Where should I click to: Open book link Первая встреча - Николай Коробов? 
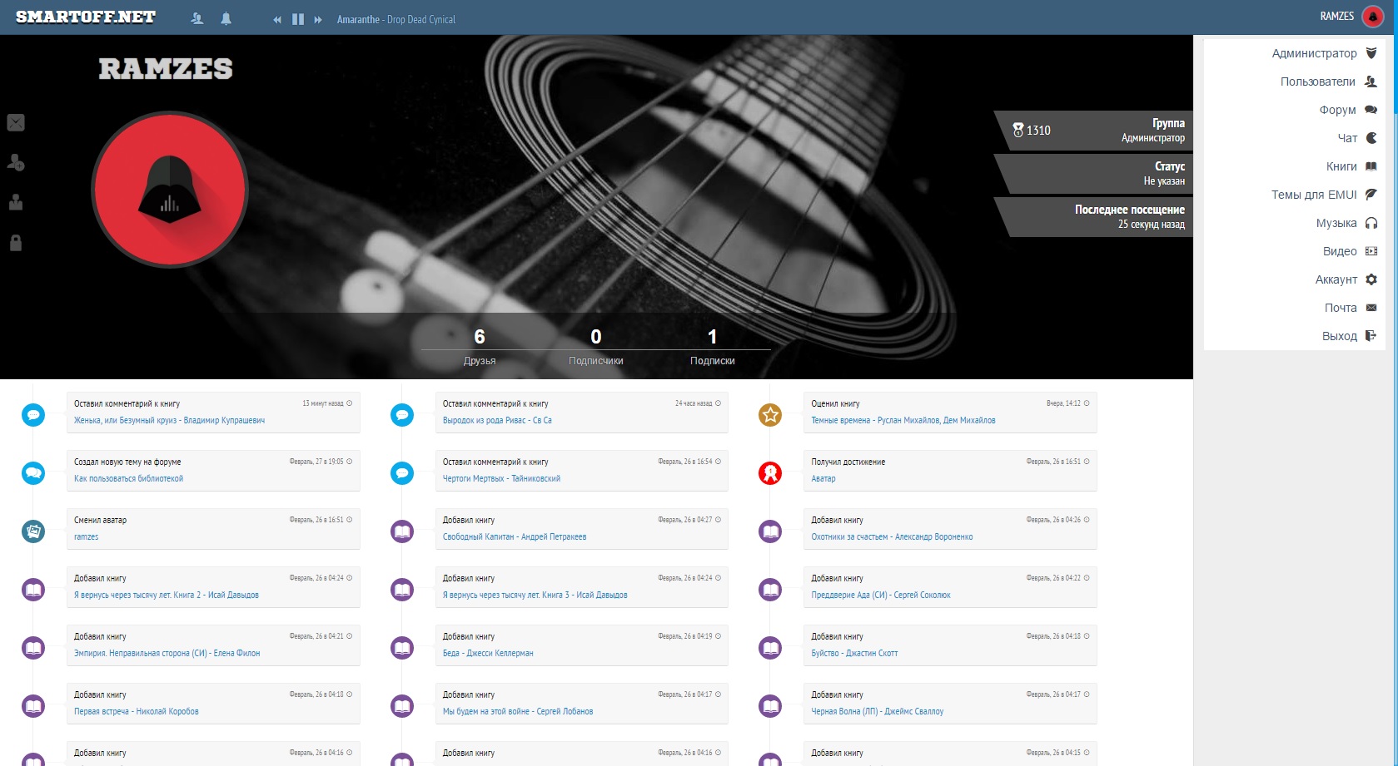point(137,712)
